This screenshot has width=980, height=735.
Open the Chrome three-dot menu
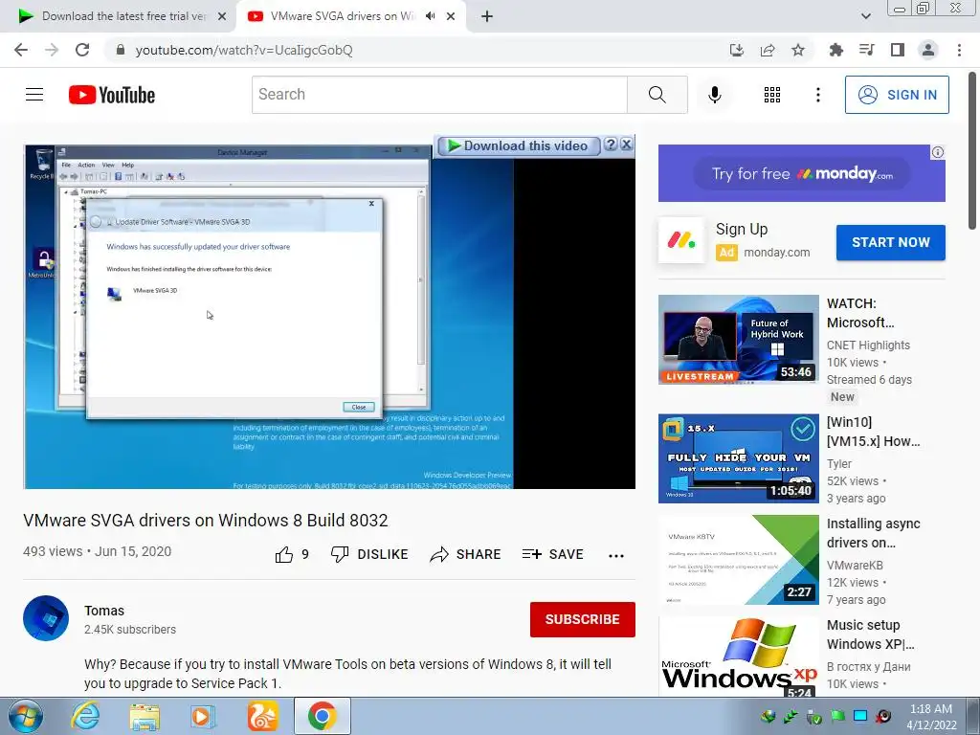tap(959, 50)
